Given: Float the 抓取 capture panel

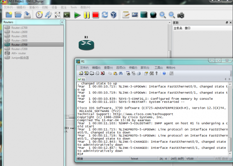Looking at the screenshot, I should pos(227,23).
